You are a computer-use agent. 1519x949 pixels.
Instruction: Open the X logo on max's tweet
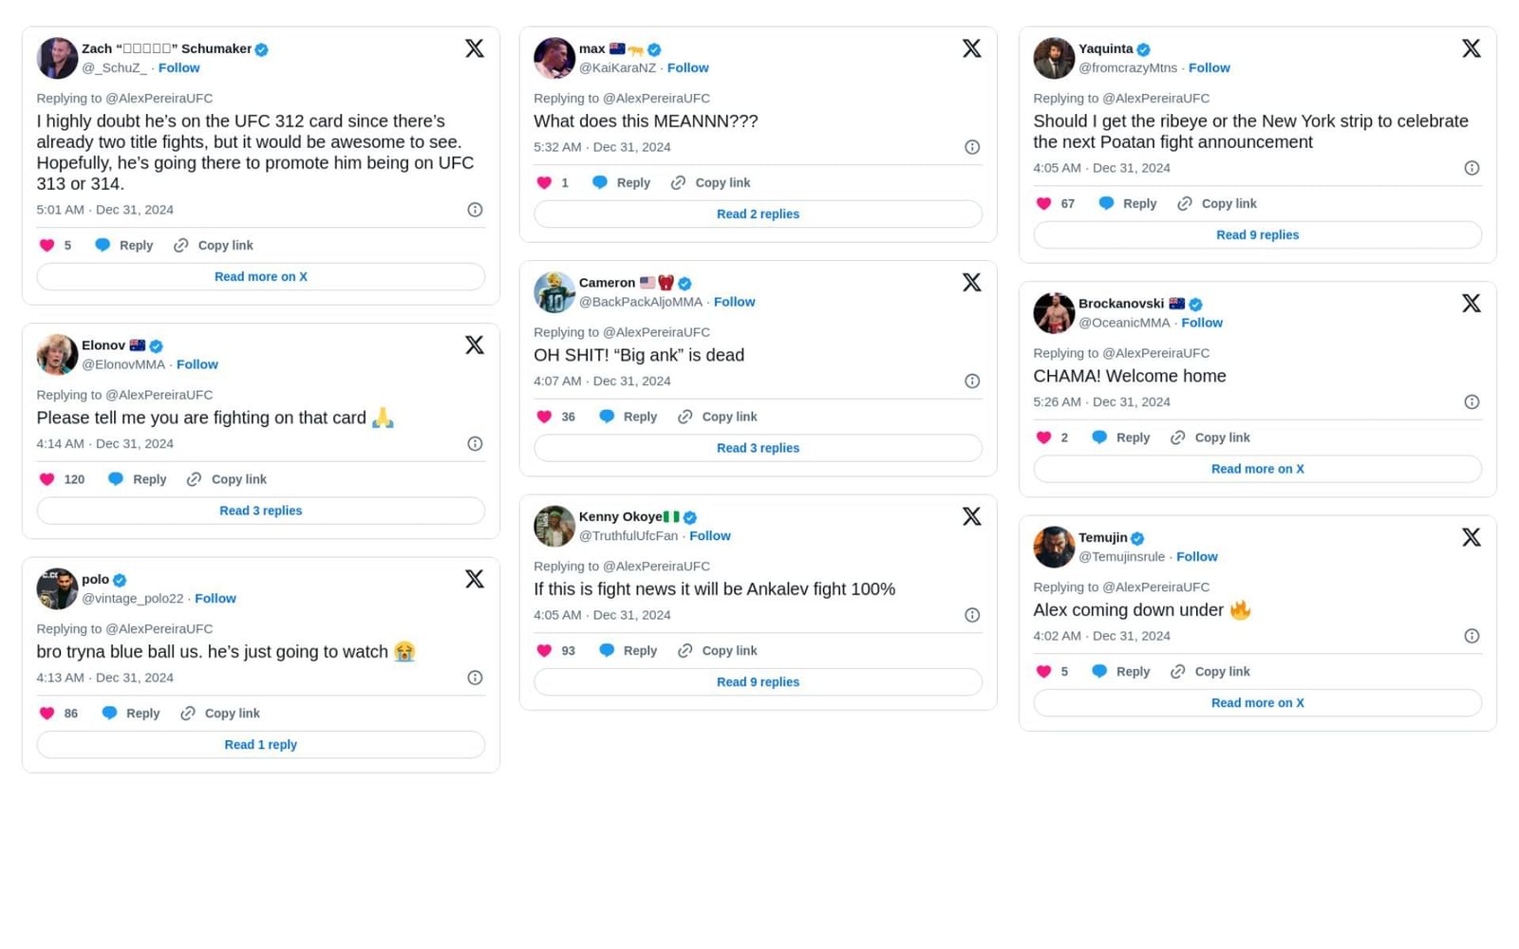(x=971, y=47)
